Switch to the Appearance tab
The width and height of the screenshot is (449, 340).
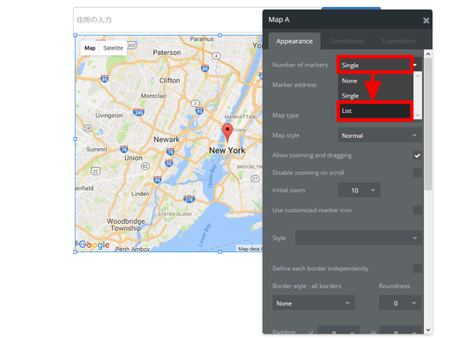[x=294, y=42]
